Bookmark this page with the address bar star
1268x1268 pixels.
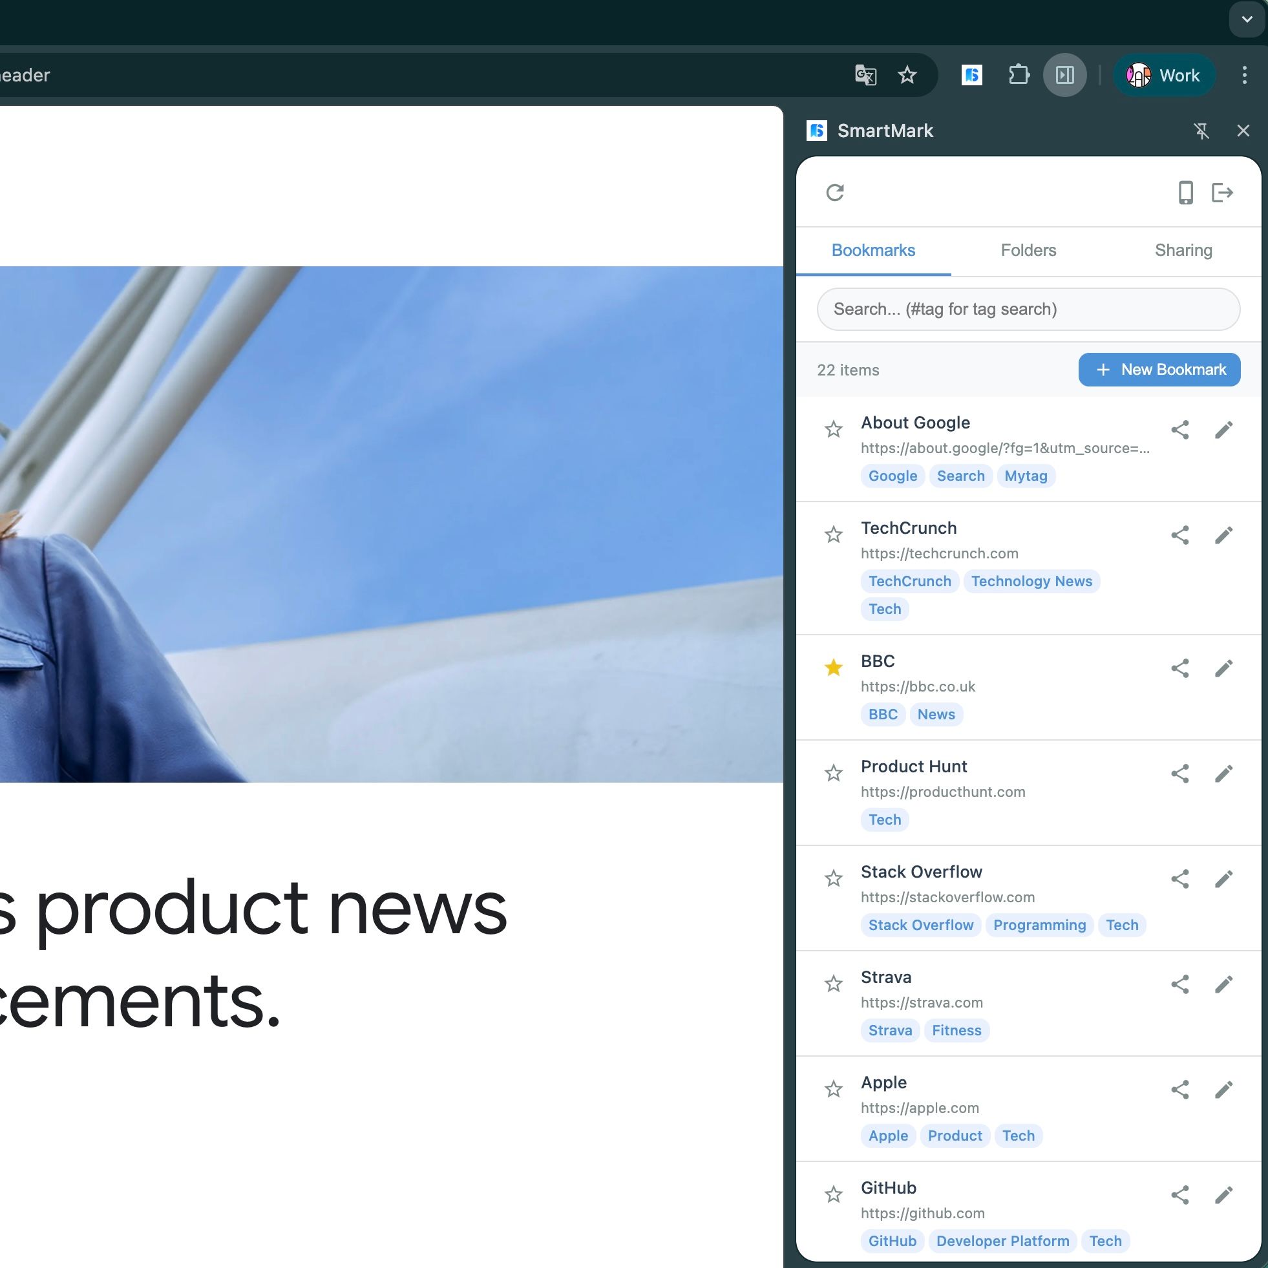[907, 76]
